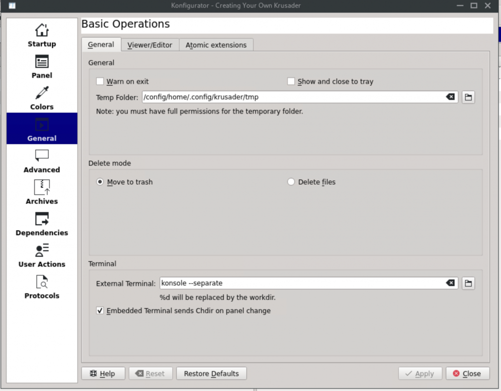This screenshot has height=391, width=501.
Task: Apply the configuration changes
Action: (420, 373)
